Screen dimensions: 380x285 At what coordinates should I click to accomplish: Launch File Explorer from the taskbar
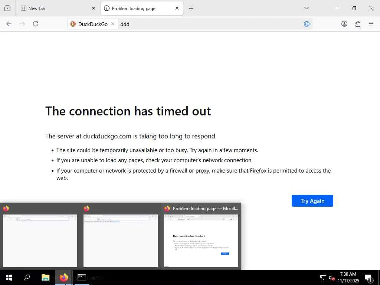(45, 278)
